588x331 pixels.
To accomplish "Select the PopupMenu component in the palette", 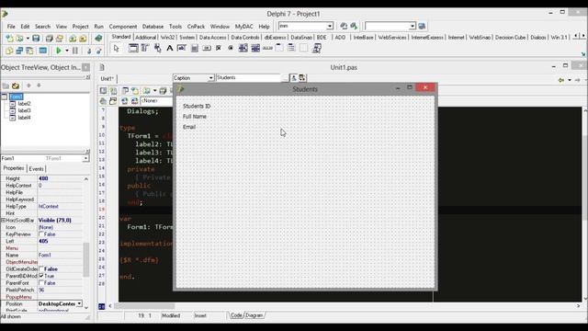I will (157, 48).
